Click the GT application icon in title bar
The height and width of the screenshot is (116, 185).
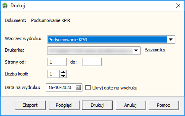pos(5,5)
